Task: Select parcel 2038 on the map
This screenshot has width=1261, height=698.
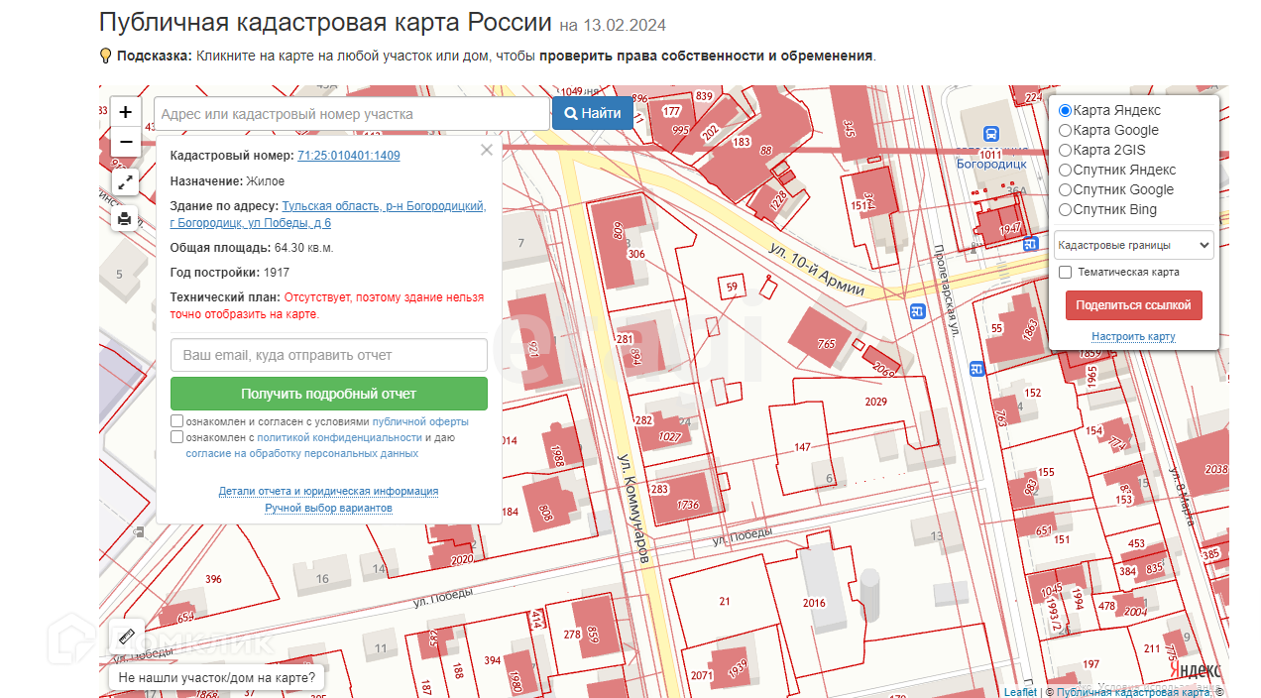Action: (x=1215, y=470)
